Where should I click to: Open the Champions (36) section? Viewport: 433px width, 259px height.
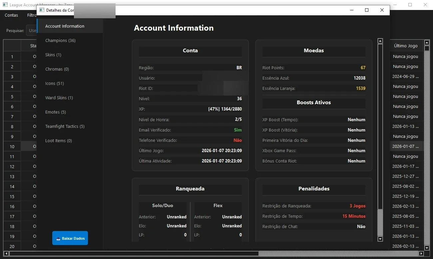pos(70,40)
